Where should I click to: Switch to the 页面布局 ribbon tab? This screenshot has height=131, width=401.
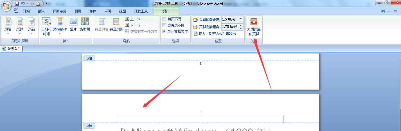pos(60,11)
